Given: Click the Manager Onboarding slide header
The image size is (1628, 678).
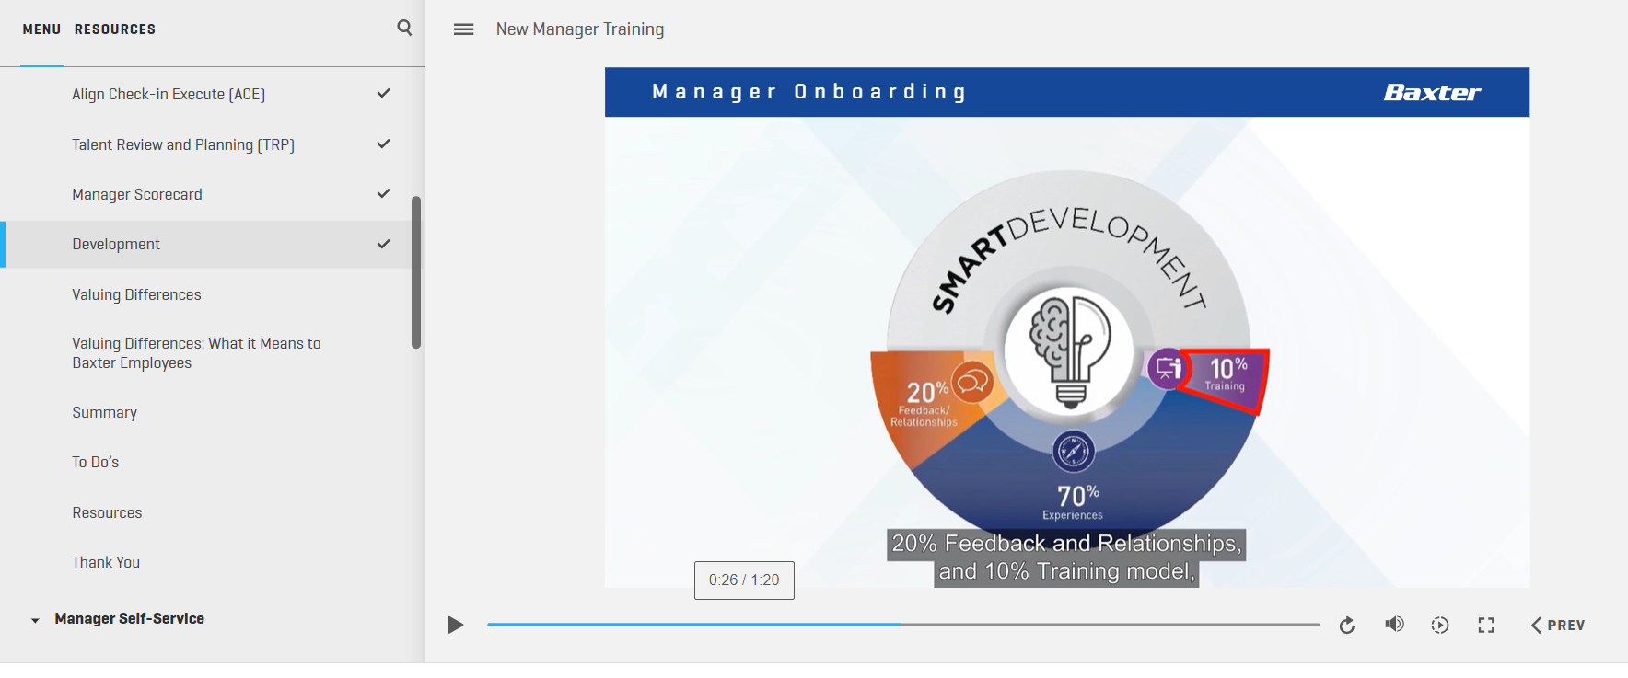Looking at the screenshot, I should click(809, 92).
